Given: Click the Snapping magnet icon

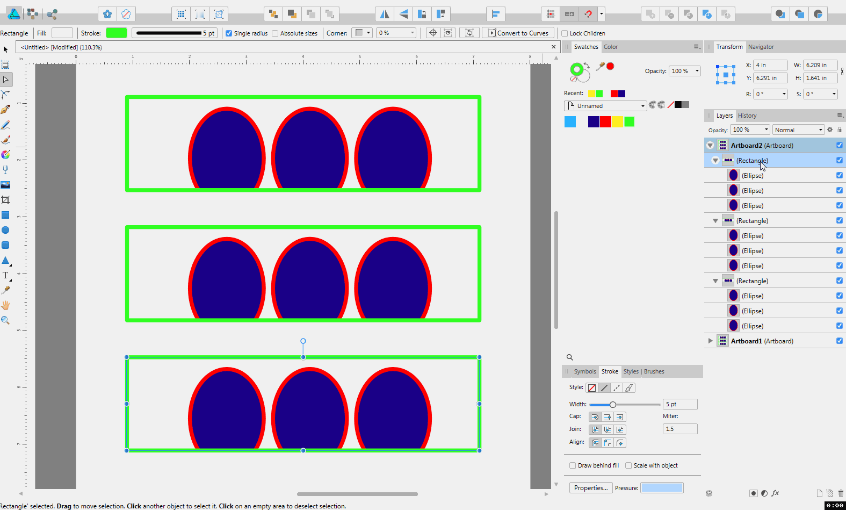Looking at the screenshot, I should point(589,14).
